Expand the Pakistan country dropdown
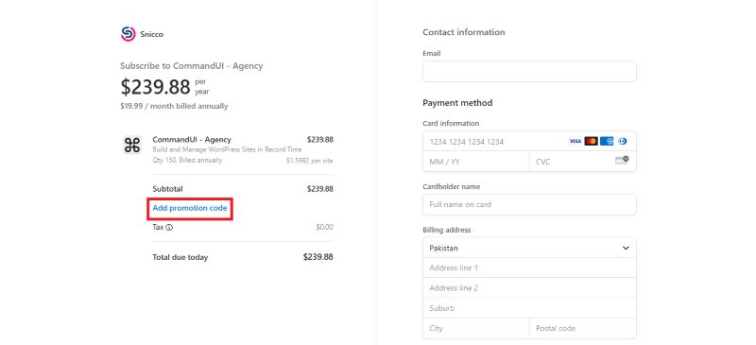756x345 pixels. pos(529,248)
